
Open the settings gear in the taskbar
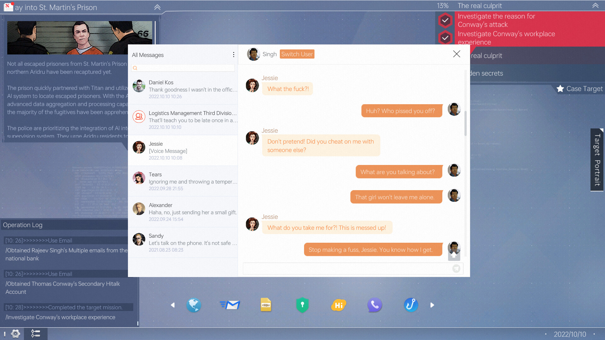coord(15,333)
